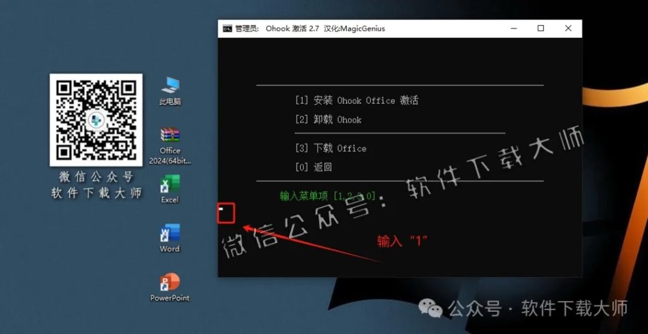
Task: Click the '[1] 安装 Ohook Office 激活' line
Action: click(x=357, y=101)
